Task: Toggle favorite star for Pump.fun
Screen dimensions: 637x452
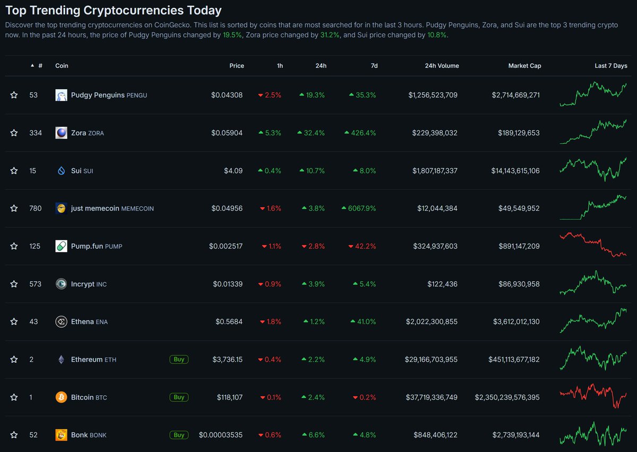Action: (x=14, y=246)
